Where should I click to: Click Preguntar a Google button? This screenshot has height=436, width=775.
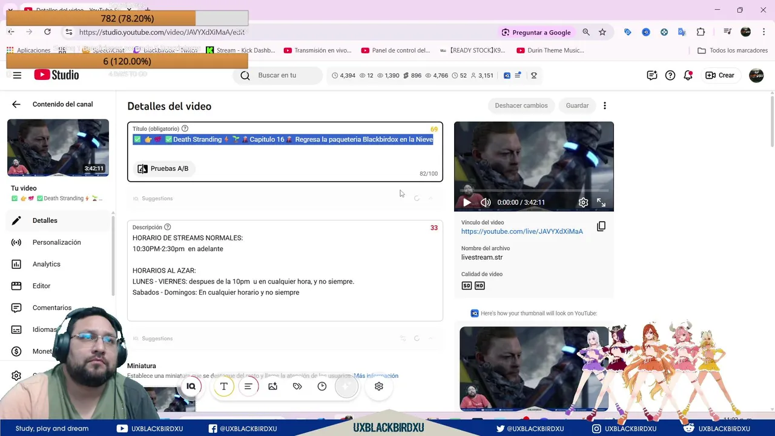tap(536, 32)
